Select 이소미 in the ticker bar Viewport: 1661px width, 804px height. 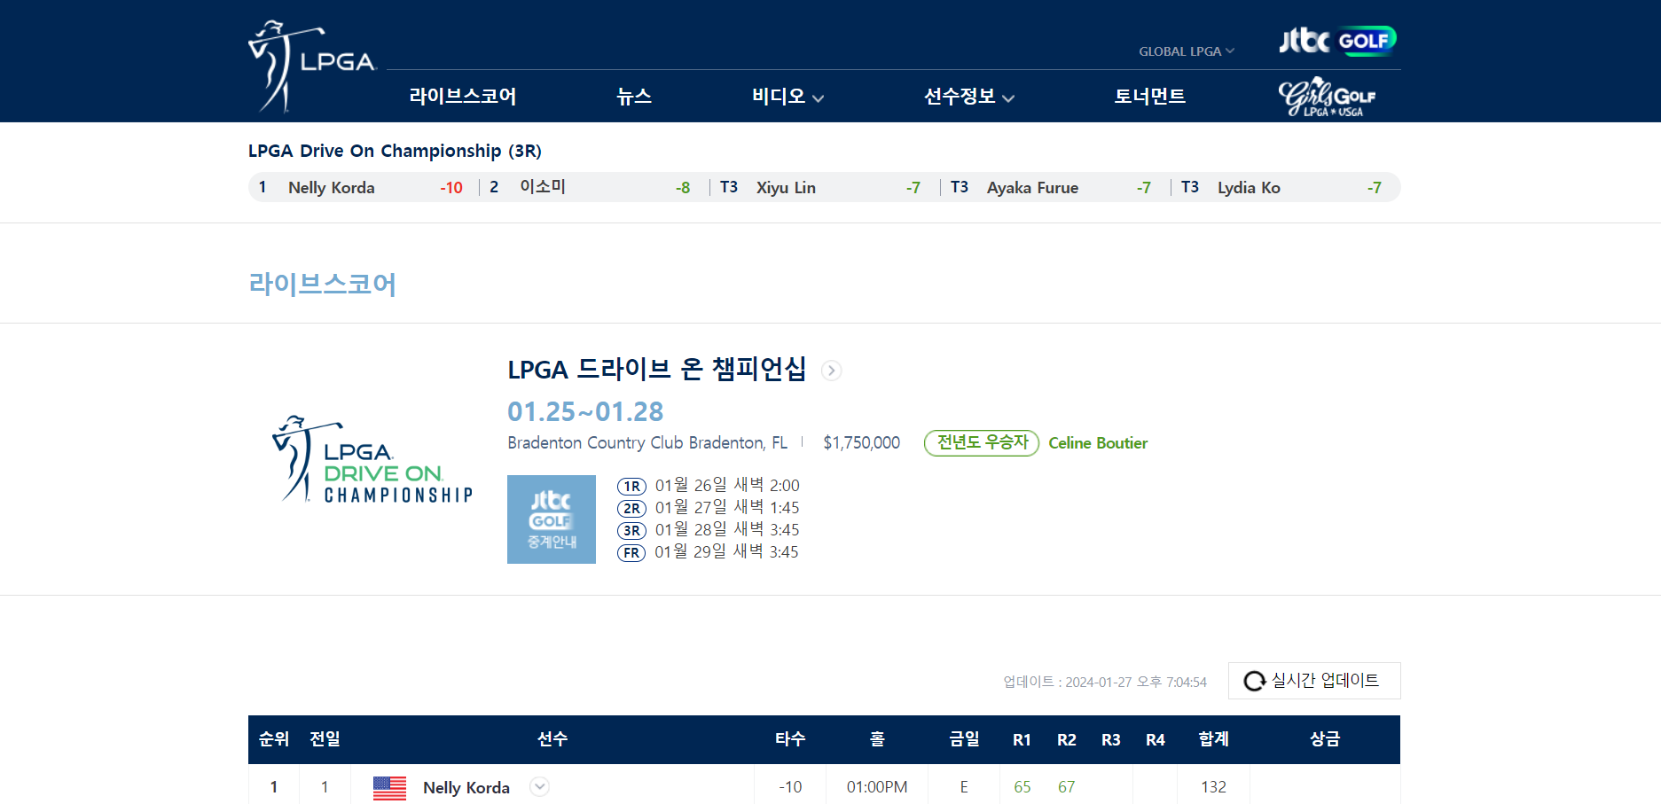point(543,187)
